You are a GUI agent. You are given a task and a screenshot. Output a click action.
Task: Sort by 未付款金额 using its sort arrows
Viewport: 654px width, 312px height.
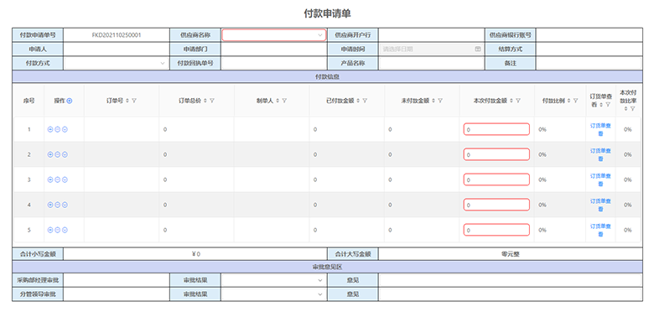(x=433, y=101)
